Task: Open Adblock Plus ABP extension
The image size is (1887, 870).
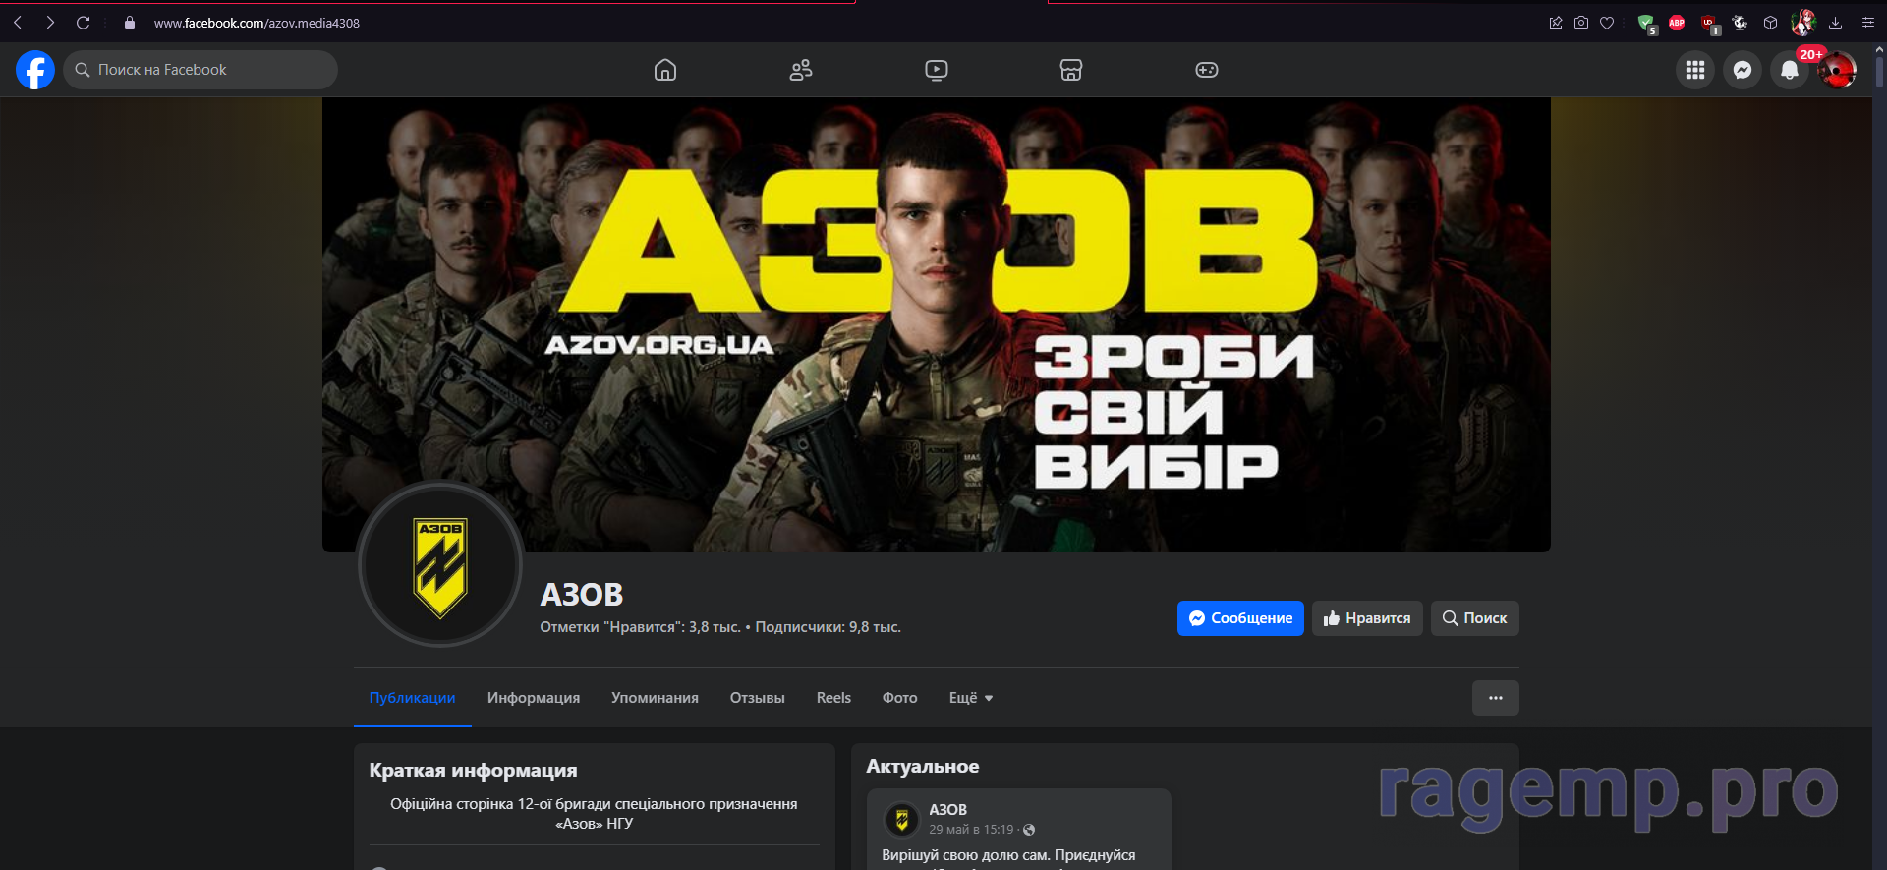Action: (1677, 23)
